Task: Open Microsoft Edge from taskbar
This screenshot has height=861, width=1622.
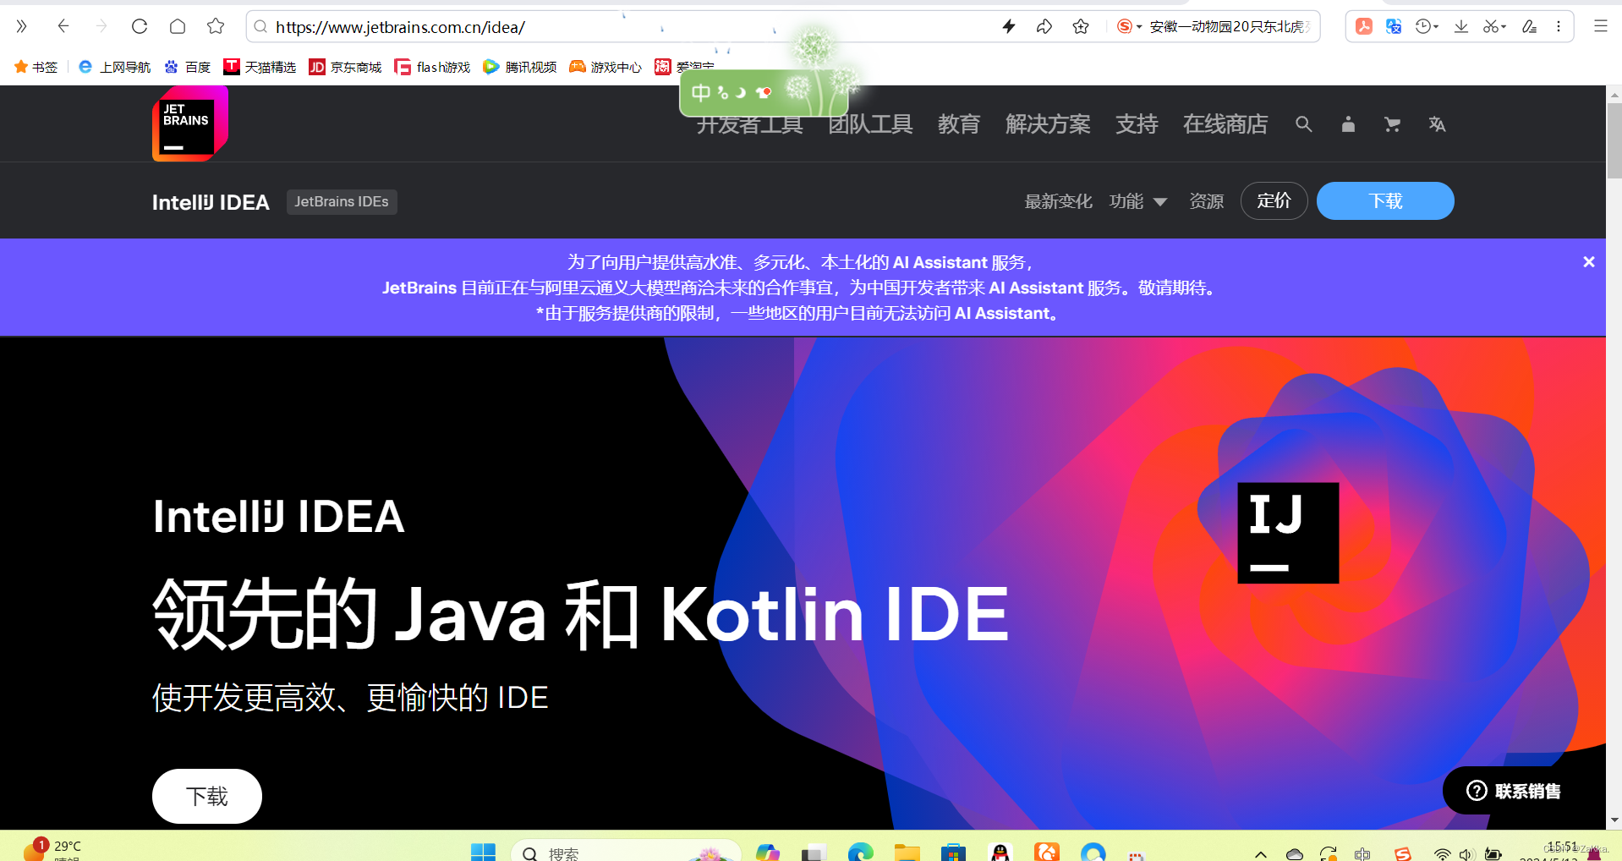Action: pyautogui.click(x=861, y=853)
